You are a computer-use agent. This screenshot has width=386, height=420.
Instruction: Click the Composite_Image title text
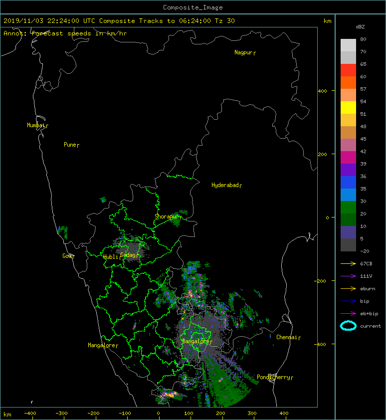(193, 7)
